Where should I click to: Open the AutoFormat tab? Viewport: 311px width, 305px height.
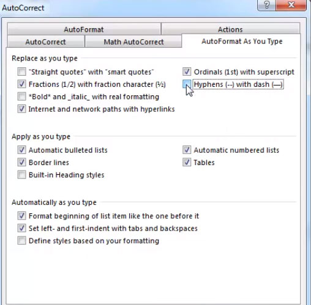84,29
